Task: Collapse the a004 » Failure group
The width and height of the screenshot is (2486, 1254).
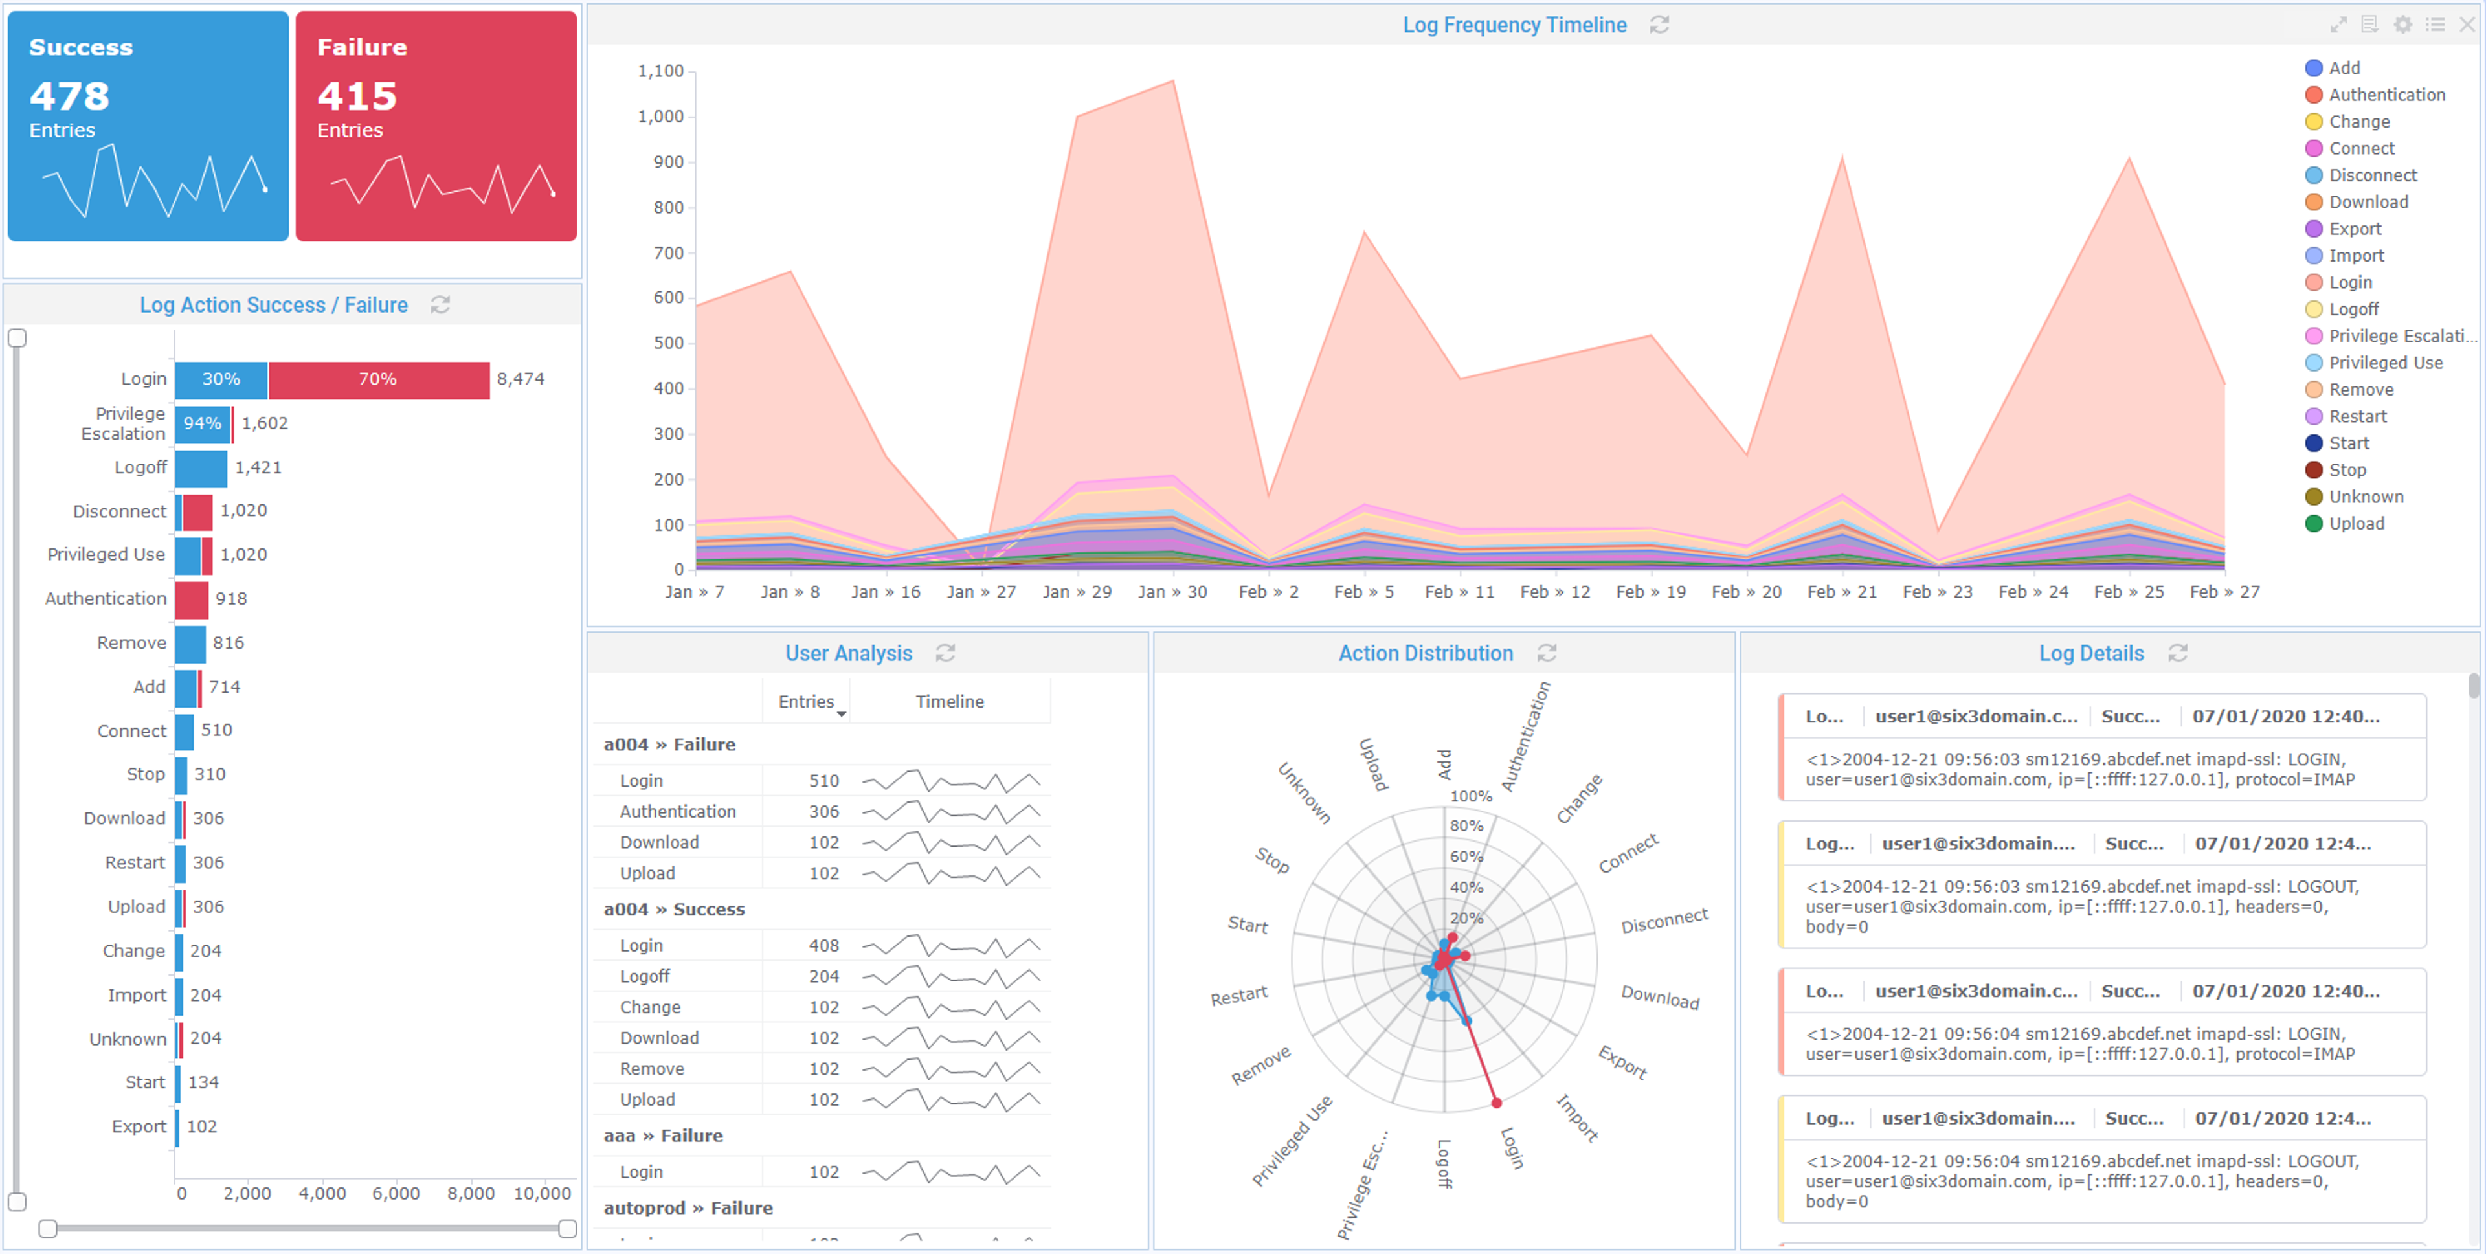Action: [x=669, y=745]
